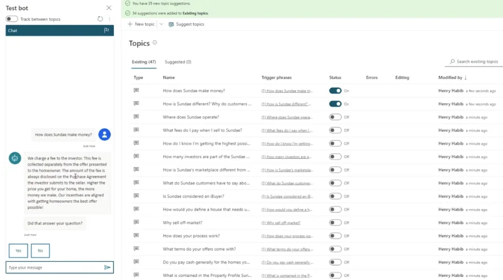Open topic How is Sundae's marketplace different from
The height and width of the screenshot is (280, 503).
[207, 170]
